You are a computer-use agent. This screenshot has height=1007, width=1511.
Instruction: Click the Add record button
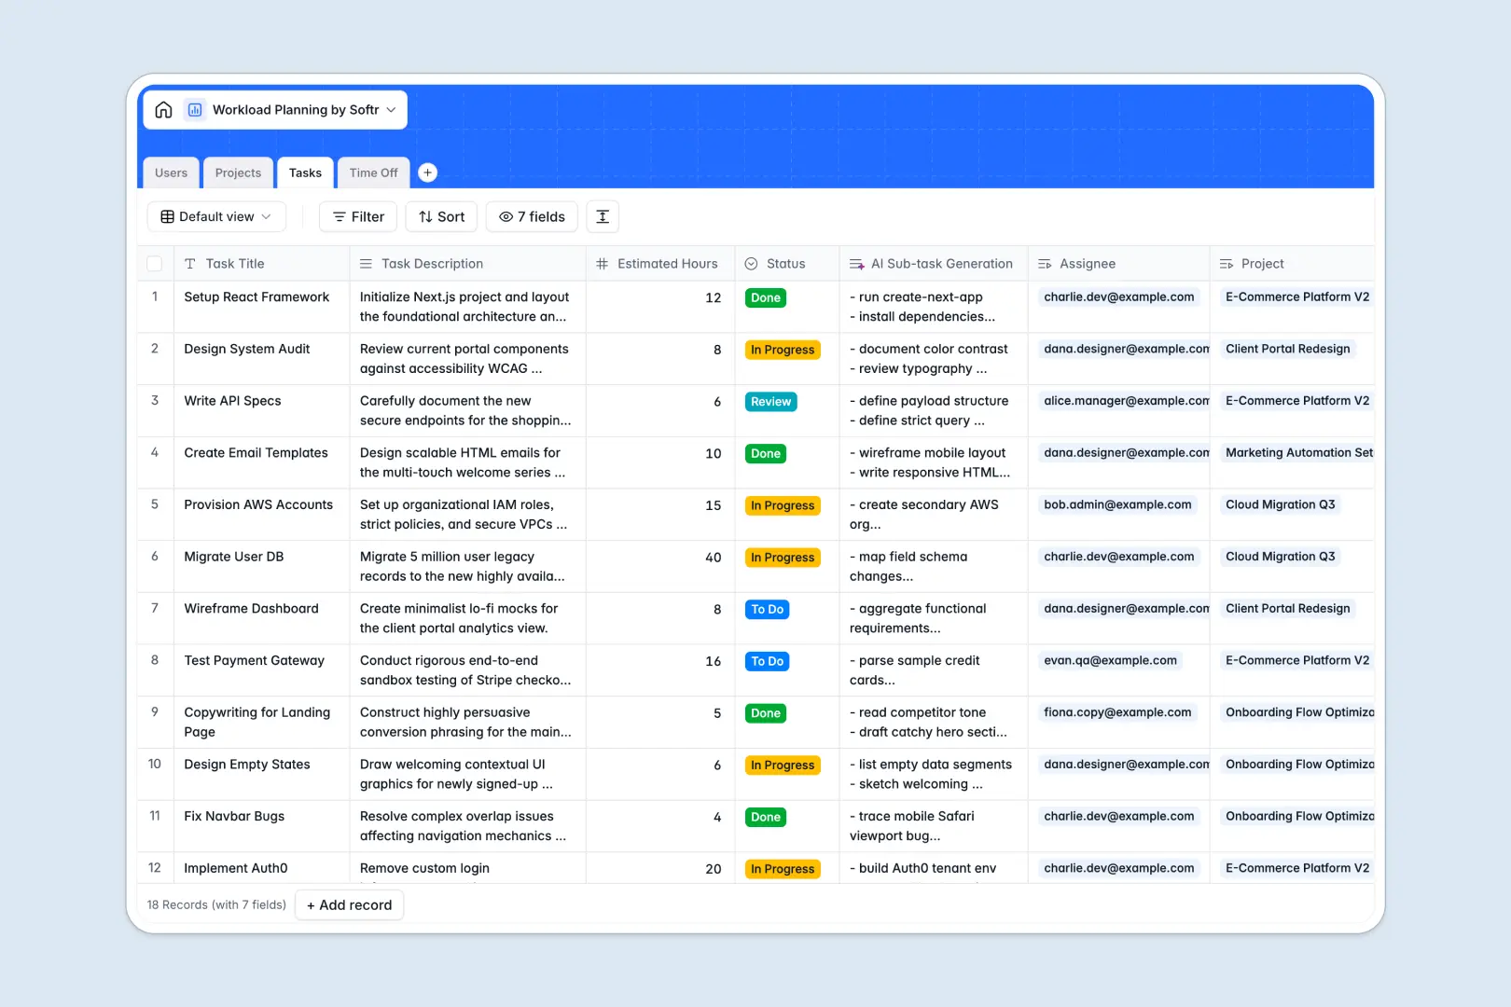coord(349,904)
